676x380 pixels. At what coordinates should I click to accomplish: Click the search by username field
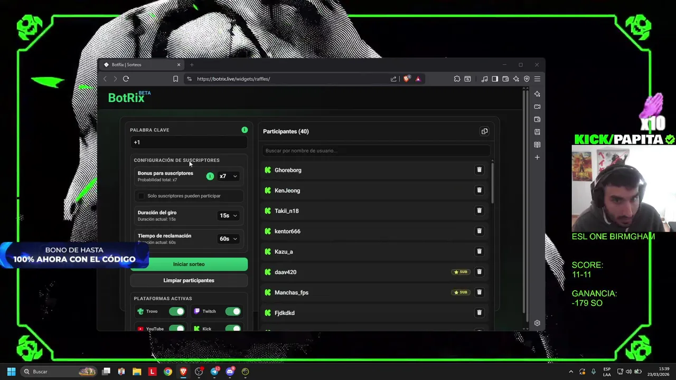(x=377, y=150)
